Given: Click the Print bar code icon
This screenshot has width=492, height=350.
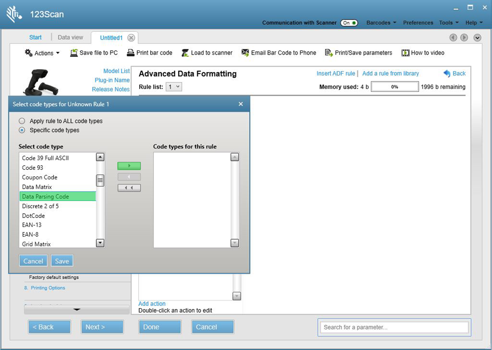Looking at the screenshot, I should click(131, 53).
